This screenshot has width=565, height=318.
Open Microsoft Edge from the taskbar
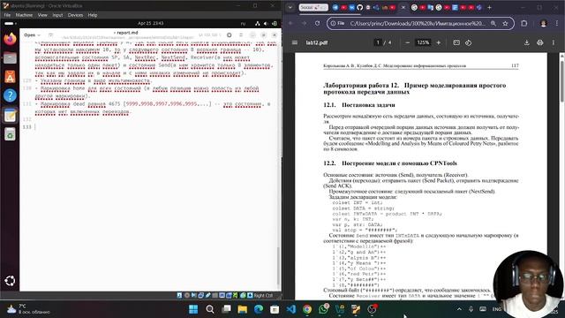coord(259,309)
